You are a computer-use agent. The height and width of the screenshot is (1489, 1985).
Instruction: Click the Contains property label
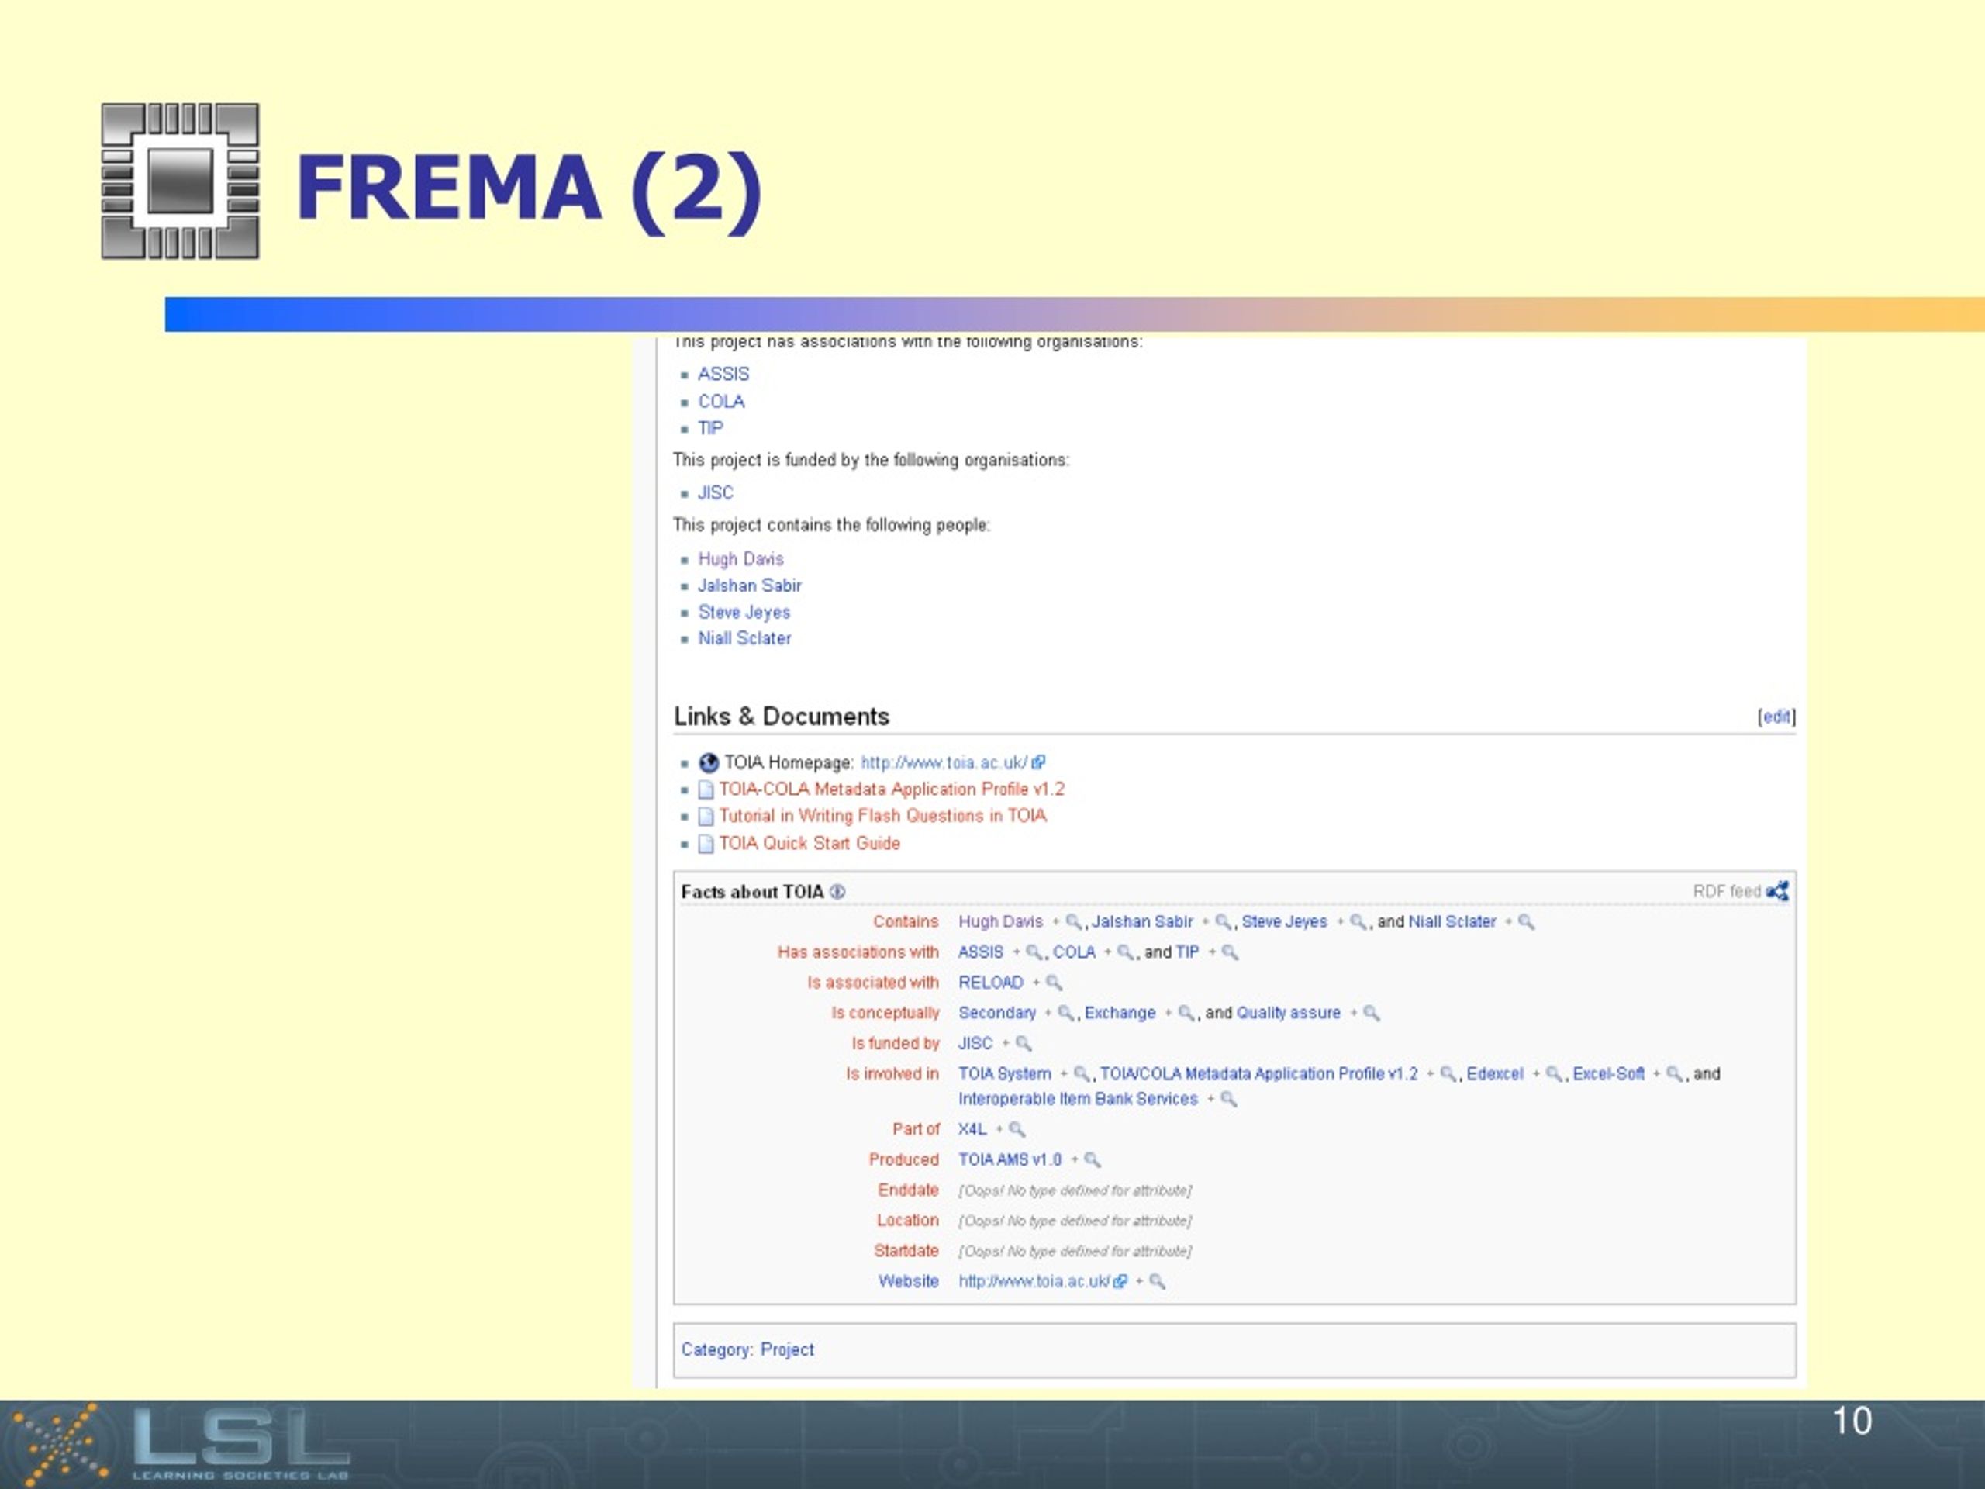906,922
